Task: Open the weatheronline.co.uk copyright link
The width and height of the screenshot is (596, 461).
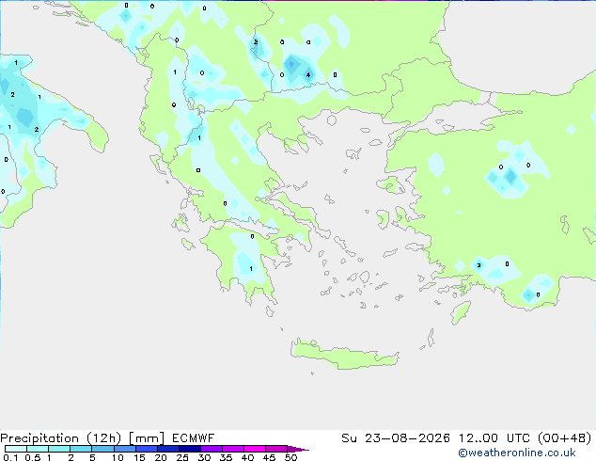Action: (517, 453)
